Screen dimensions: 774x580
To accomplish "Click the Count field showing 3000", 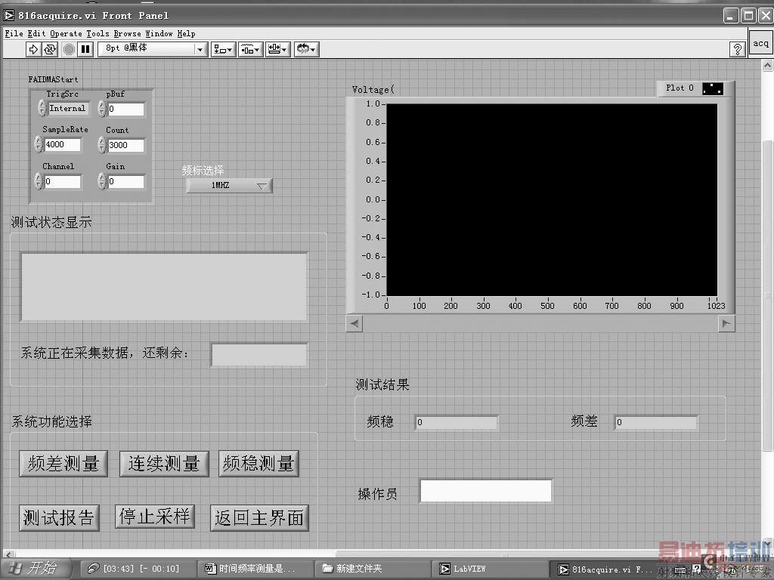I will tap(126, 145).
